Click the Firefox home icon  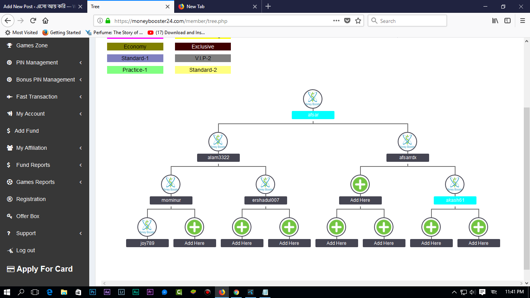[45, 21]
